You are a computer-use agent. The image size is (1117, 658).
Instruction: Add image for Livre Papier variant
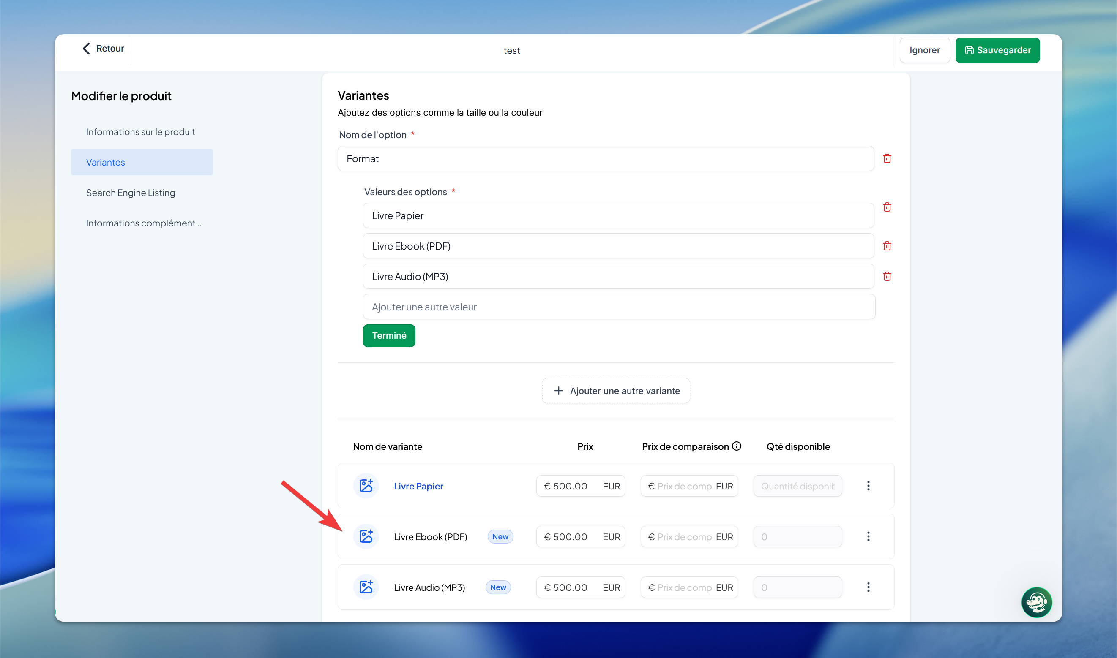[366, 486]
